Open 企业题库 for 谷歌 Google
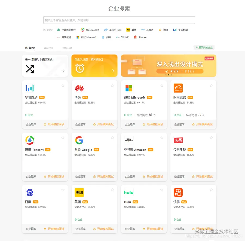 [81, 177]
